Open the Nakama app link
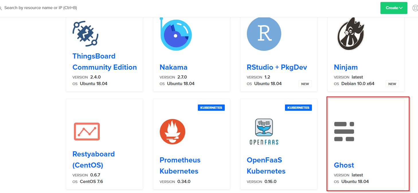 pos(173,67)
